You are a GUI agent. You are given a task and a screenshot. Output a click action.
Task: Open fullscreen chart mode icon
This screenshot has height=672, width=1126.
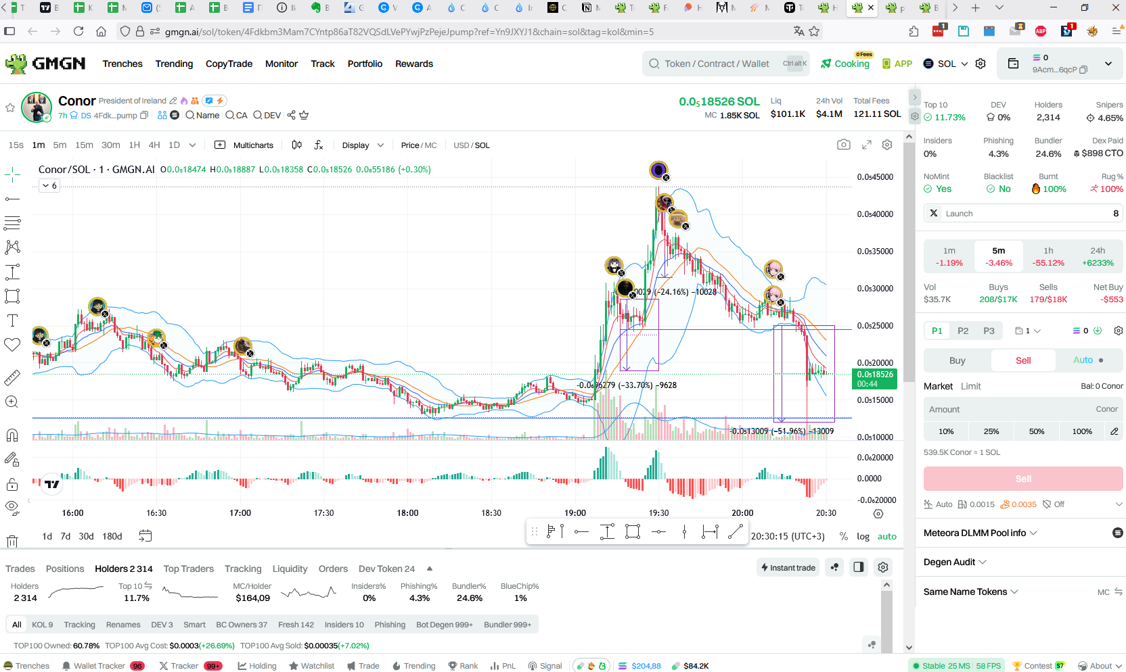pos(866,145)
